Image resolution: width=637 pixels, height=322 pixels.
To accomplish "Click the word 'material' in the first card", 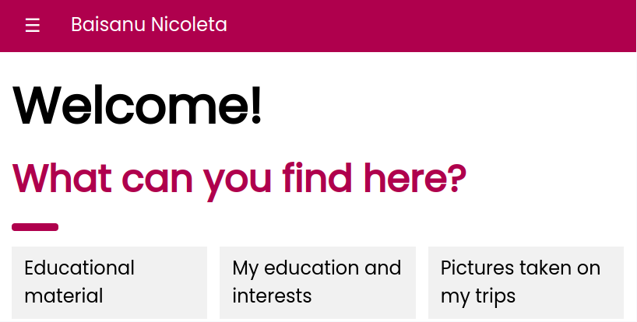I will click(x=64, y=296).
